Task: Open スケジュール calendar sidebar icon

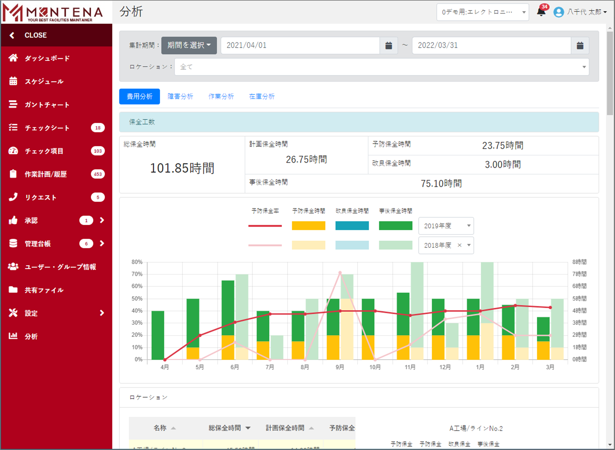Action: 13,81
